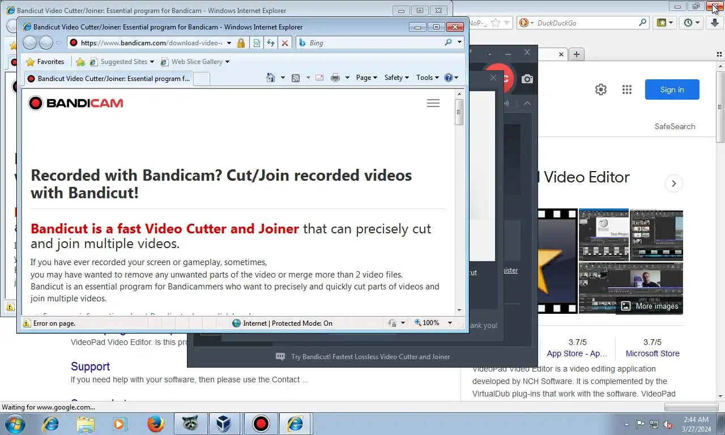This screenshot has width=725, height=435.
Task: Open Suggested Sites dropdown
Action: (x=122, y=62)
